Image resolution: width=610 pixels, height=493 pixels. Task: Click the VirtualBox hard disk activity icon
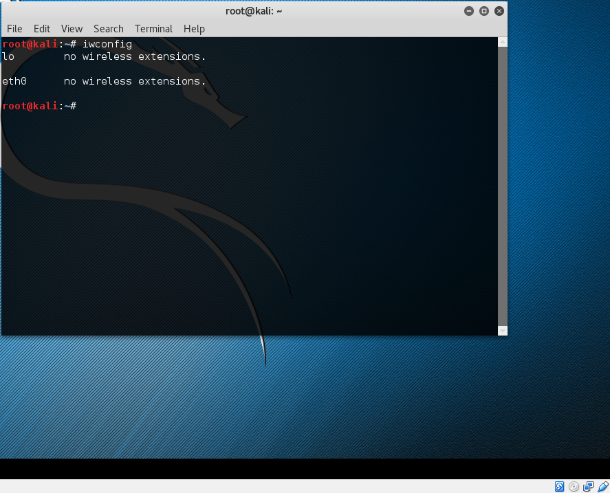pyautogui.click(x=559, y=486)
